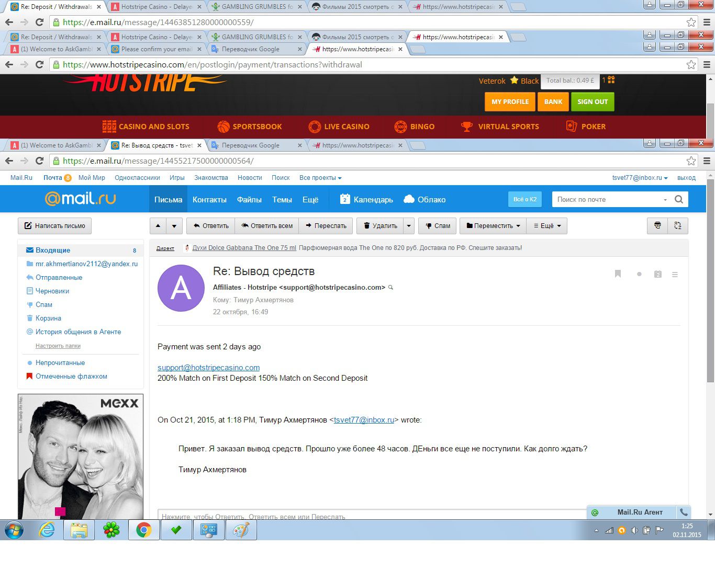Image resolution: width=715 pixels, height=569 pixels.
Task: Click the calendar event icon in message header
Action: [658, 274]
